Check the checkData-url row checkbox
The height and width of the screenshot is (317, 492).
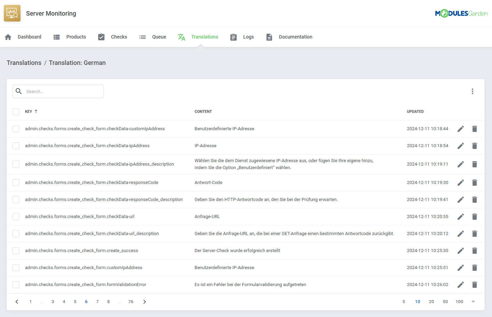coord(16,216)
